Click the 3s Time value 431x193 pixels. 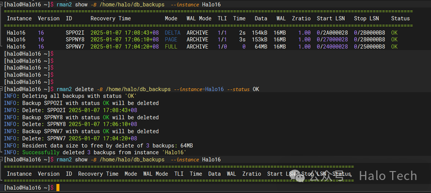(x=243, y=39)
